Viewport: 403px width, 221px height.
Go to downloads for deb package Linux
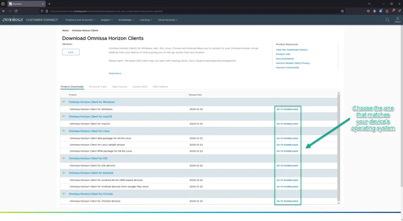(x=288, y=138)
